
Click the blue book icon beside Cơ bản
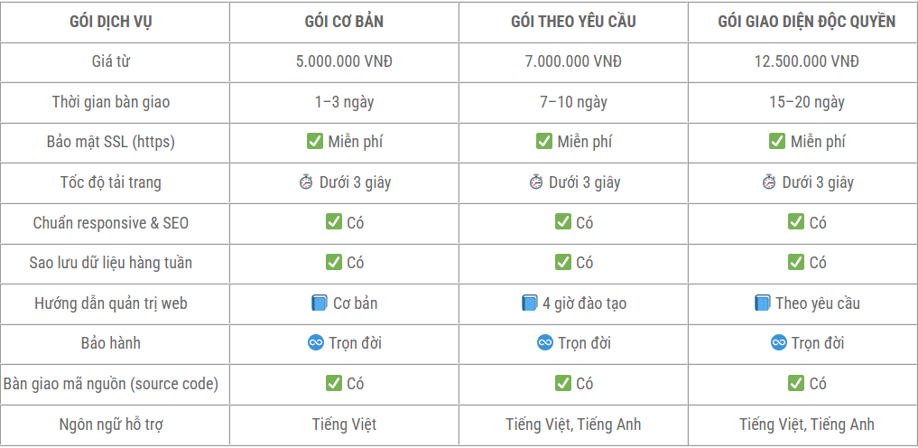pos(319,303)
